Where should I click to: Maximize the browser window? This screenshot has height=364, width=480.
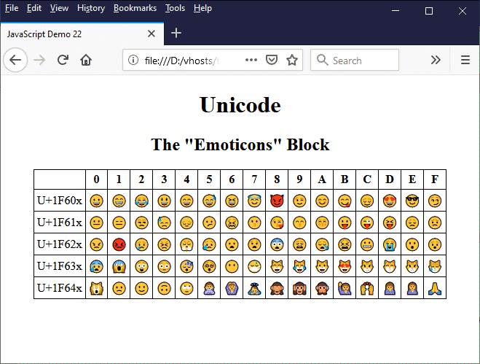(x=429, y=11)
